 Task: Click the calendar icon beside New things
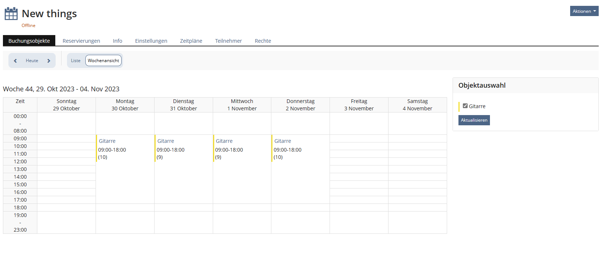pyautogui.click(x=11, y=14)
